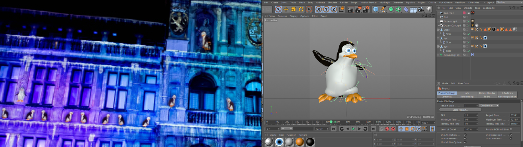Select the spline Pen tool icon
Screen dimensions: 523x147
(383, 9)
